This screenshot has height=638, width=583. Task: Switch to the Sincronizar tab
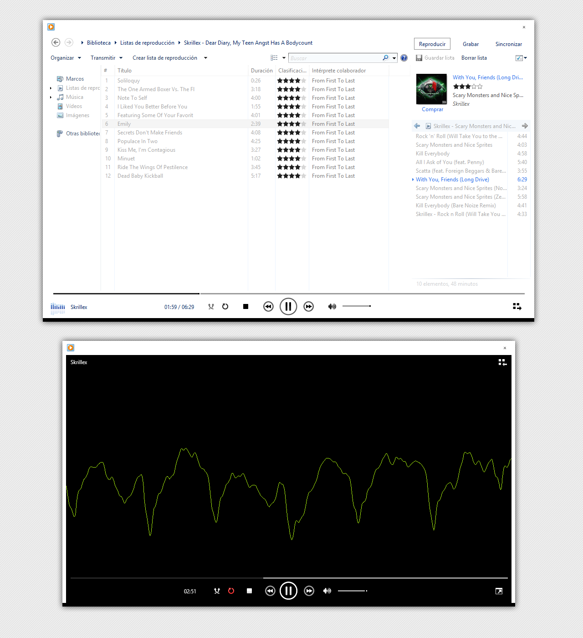509,44
